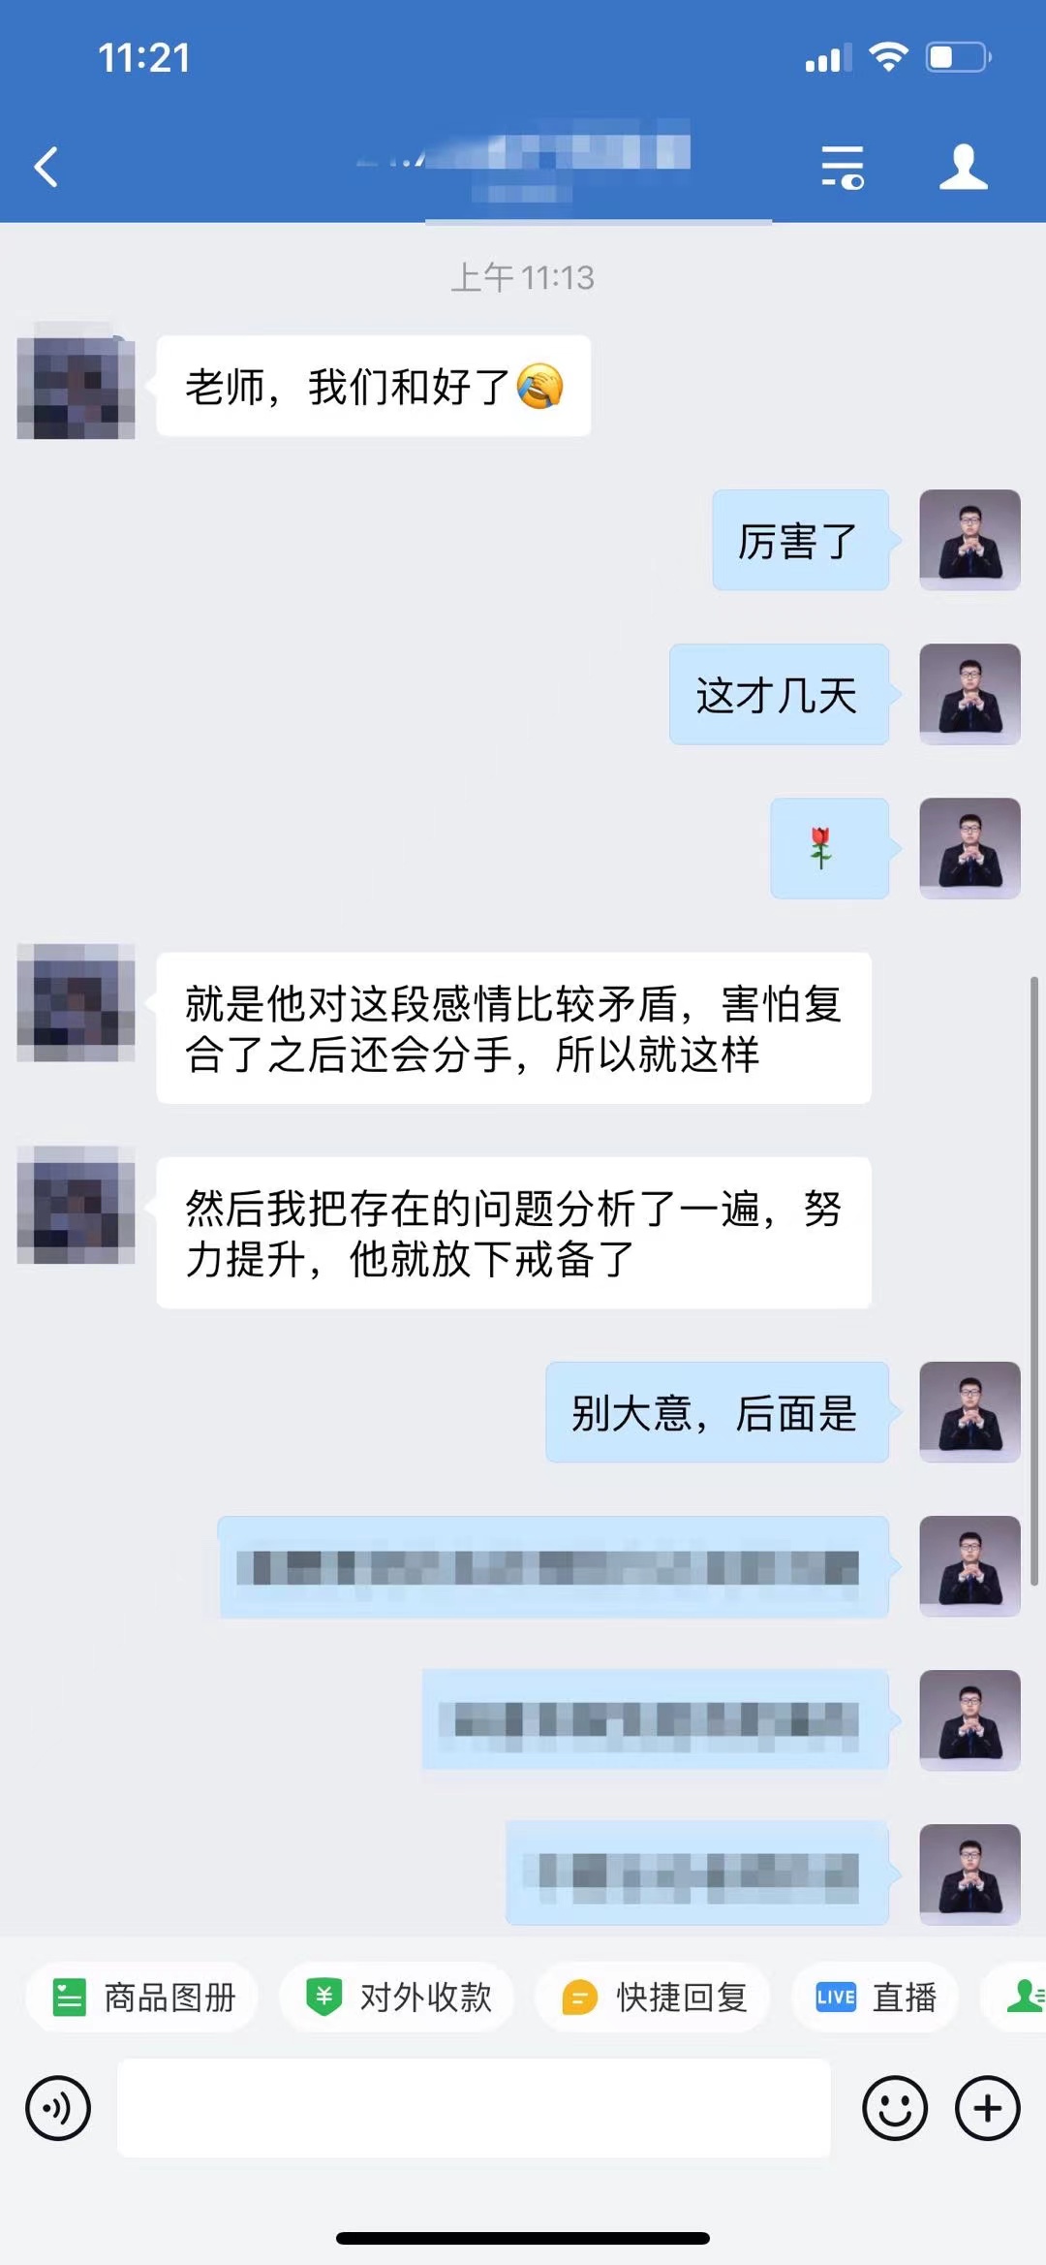This screenshot has height=2265, width=1046.
Task: Open the 快捷回复 quick reply shortcut
Action: click(x=653, y=1998)
